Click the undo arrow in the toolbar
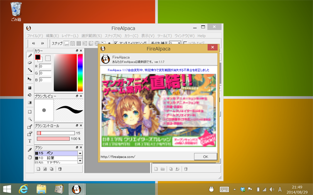This screenshot has width=313, height=195. [34, 43]
